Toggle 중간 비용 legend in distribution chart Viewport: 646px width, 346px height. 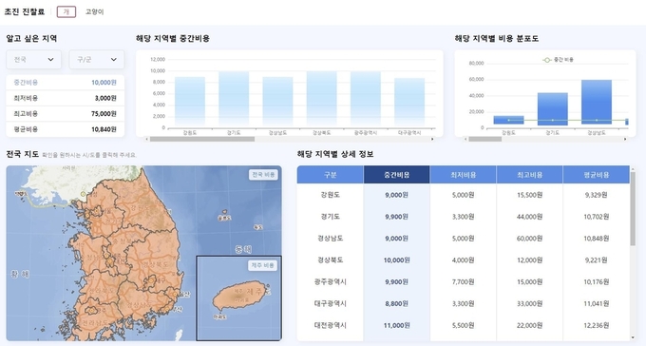pos(559,60)
